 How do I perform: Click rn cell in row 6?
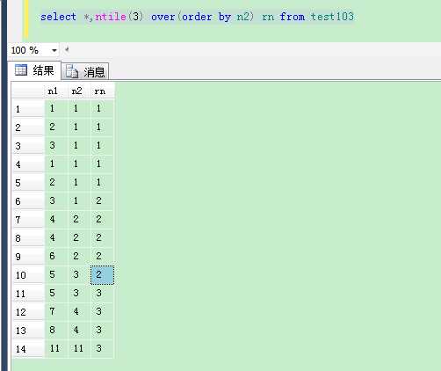click(102, 200)
